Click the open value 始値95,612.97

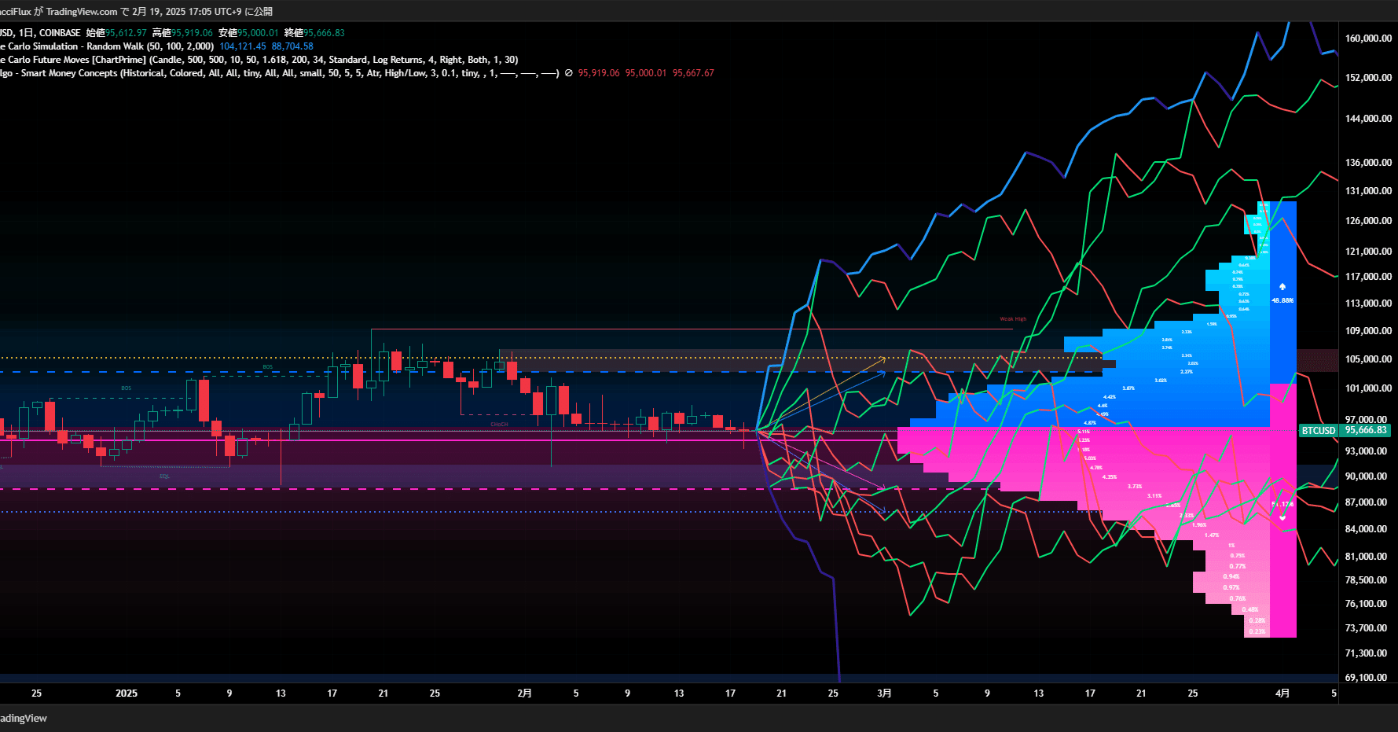click(116, 33)
